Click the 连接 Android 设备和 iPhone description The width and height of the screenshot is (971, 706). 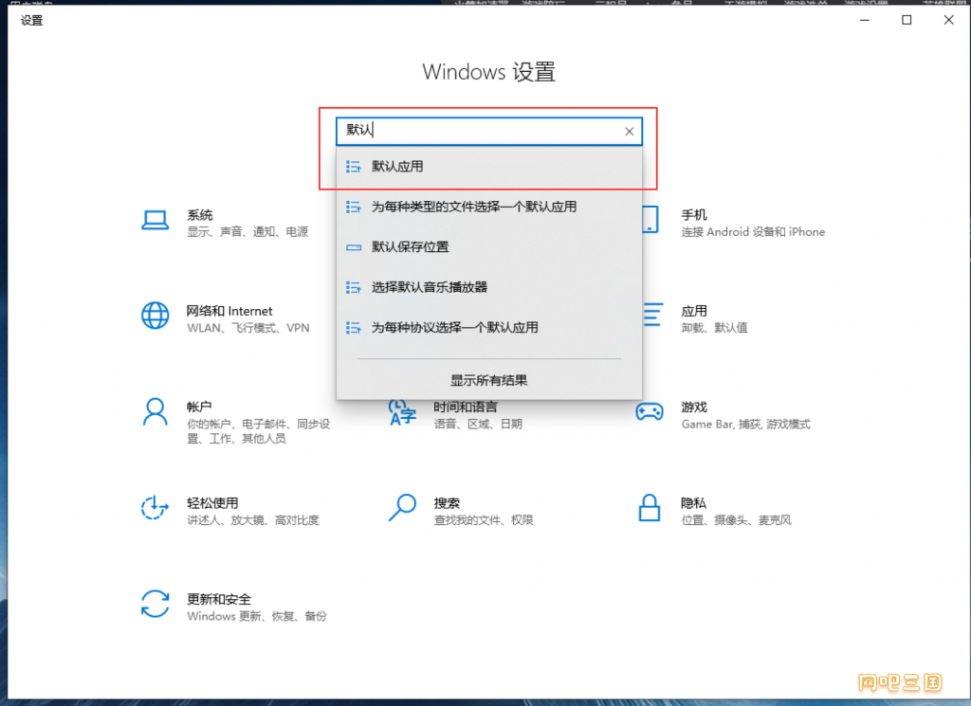[x=754, y=231]
